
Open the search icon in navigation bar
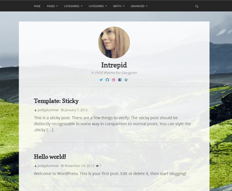click(x=197, y=6)
